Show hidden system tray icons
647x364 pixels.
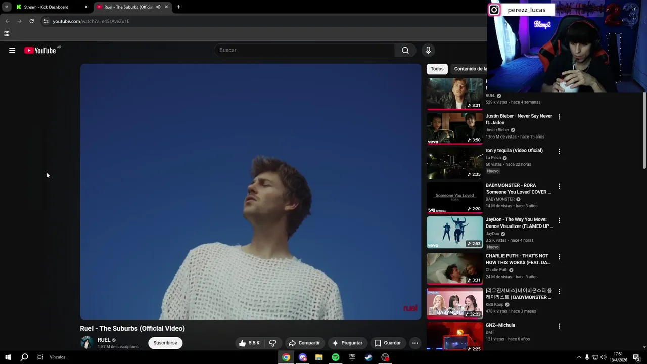[x=579, y=357]
